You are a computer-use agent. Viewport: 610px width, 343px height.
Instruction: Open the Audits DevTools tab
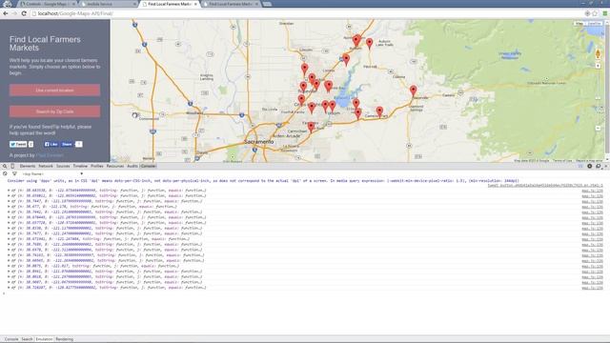pos(132,166)
